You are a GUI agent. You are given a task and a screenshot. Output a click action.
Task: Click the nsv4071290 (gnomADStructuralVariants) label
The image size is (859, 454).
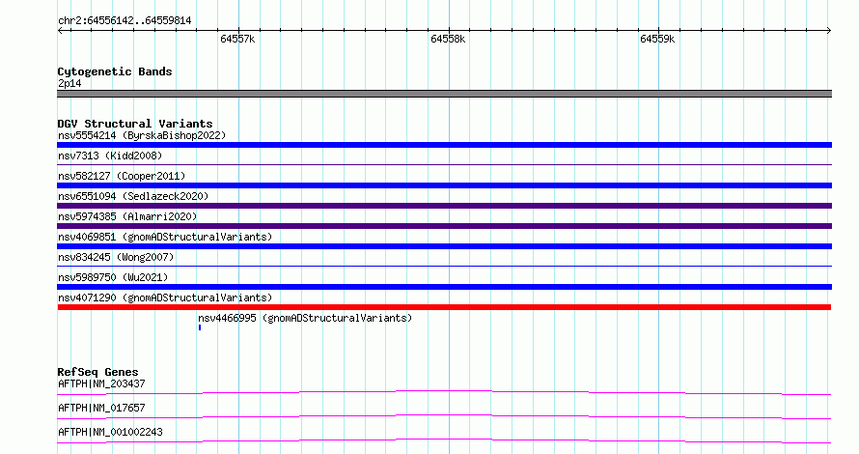pyautogui.click(x=165, y=298)
